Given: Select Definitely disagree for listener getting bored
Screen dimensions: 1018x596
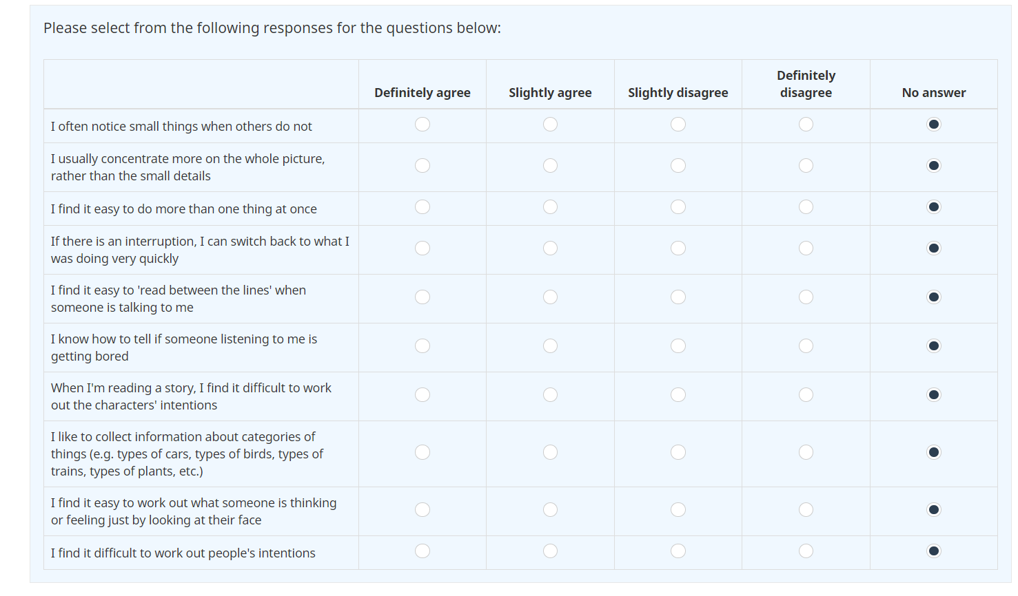Looking at the screenshot, I should tap(806, 346).
